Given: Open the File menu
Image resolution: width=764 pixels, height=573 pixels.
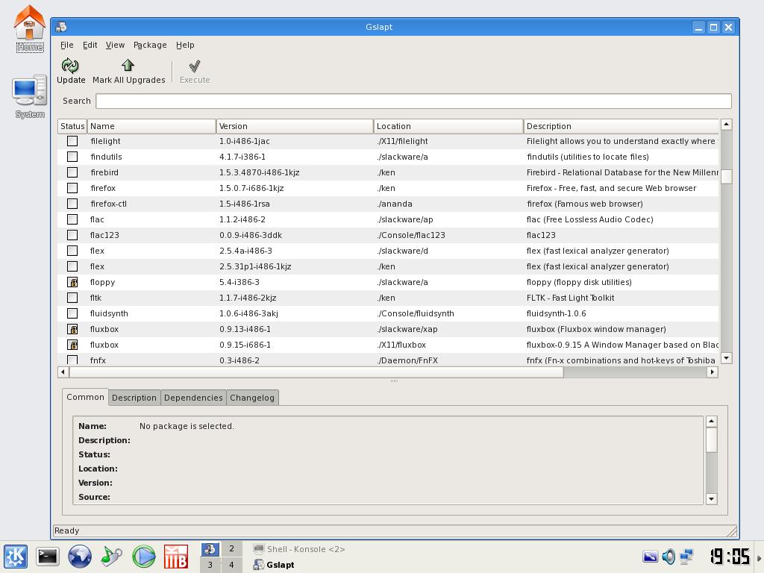Looking at the screenshot, I should [66, 45].
